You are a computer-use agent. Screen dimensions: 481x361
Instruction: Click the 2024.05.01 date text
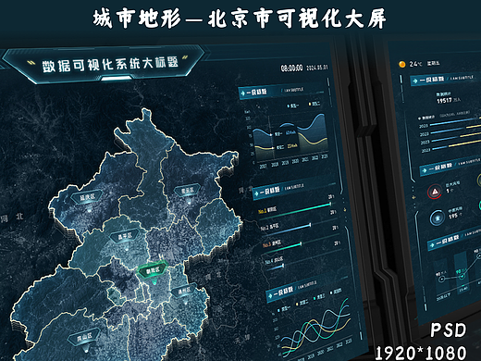pos(317,68)
